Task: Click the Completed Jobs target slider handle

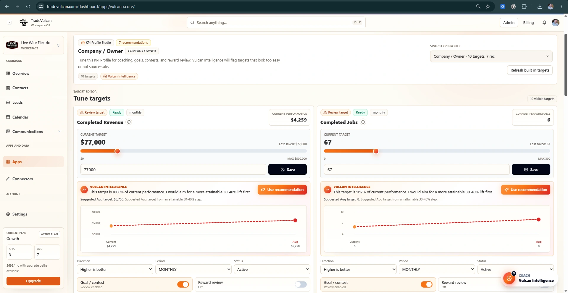Action: pos(376,151)
